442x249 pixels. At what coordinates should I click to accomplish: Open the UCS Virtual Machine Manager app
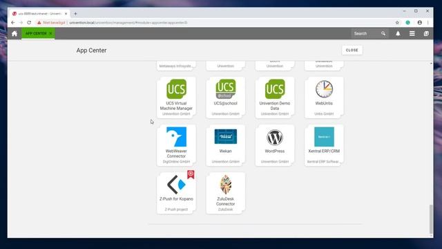[x=176, y=98]
